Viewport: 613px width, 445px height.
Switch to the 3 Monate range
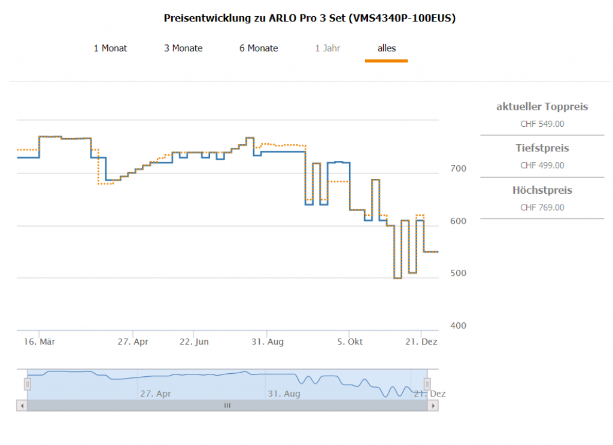pyautogui.click(x=183, y=48)
